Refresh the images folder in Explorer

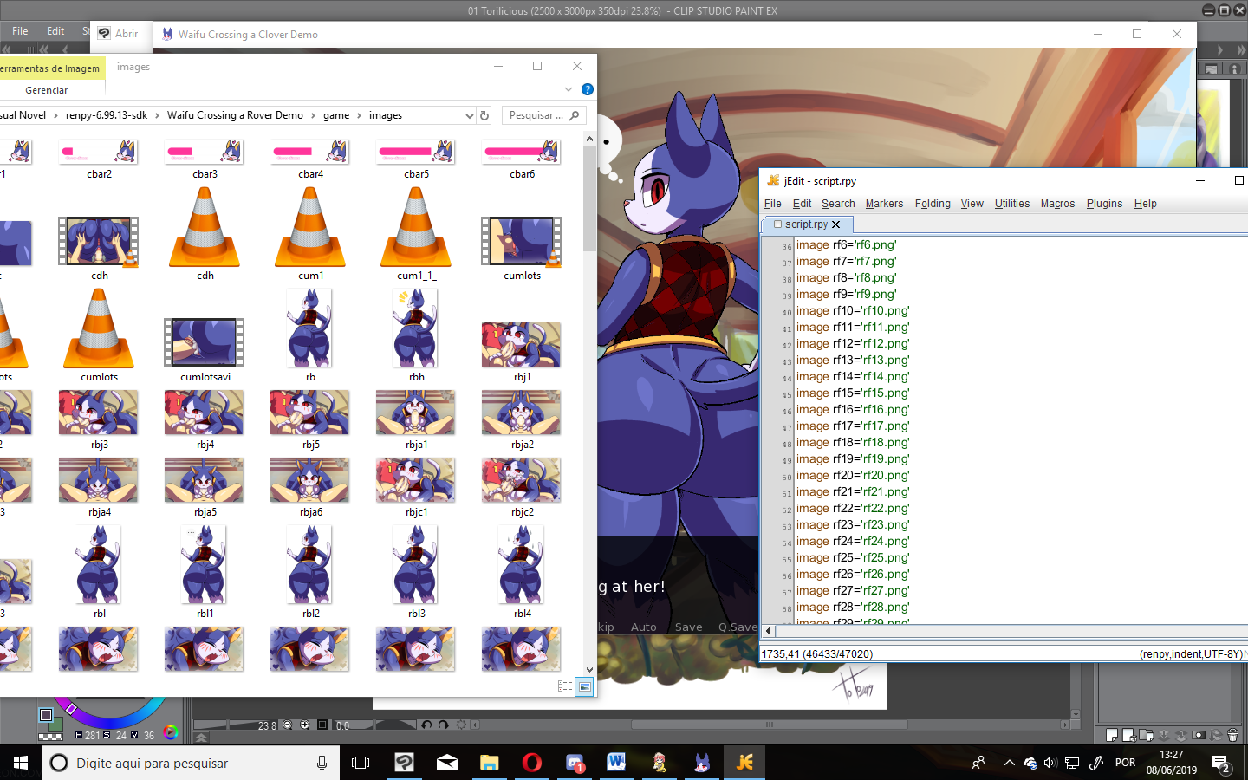click(484, 115)
